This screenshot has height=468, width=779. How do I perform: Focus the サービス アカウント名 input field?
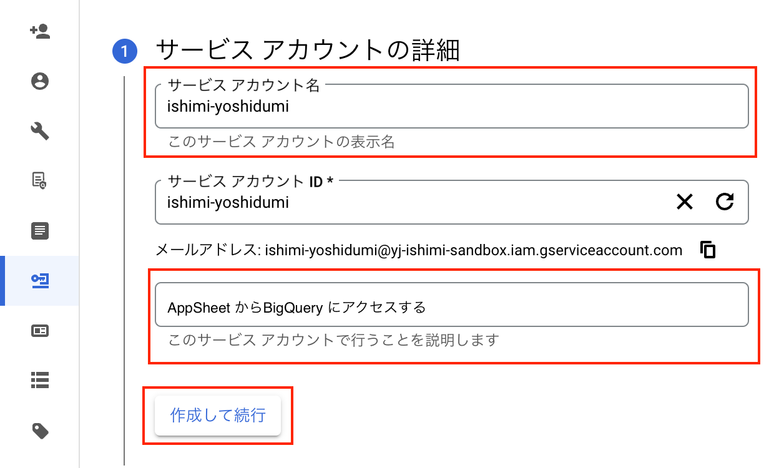(x=451, y=106)
